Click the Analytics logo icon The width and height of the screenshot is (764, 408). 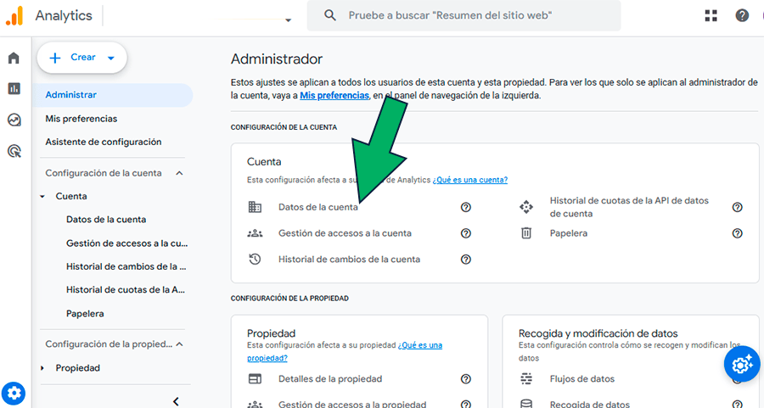14,15
